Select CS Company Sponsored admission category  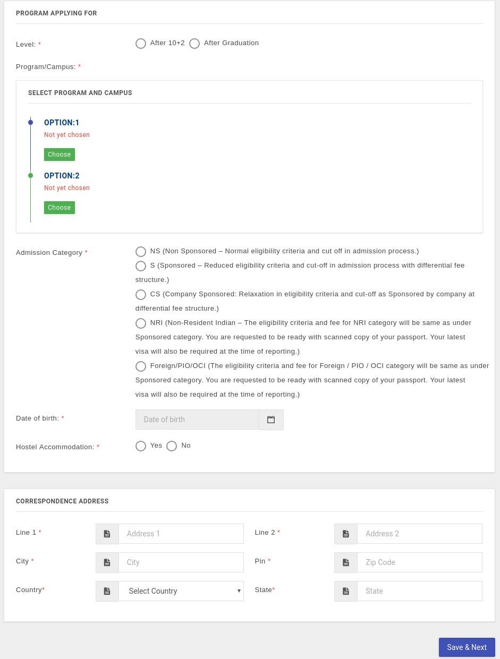pyautogui.click(x=141, y=295)
